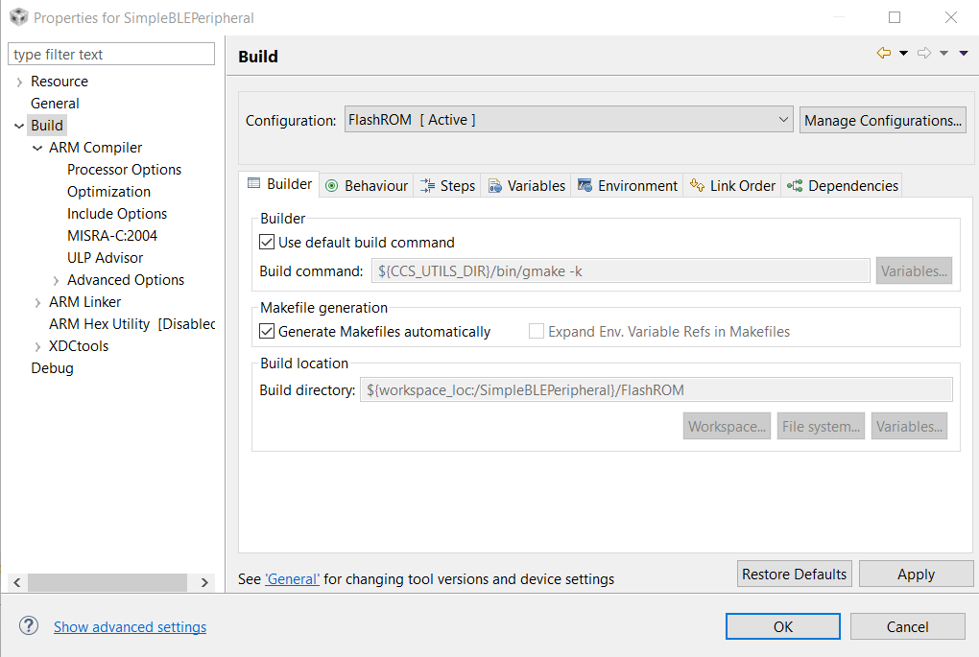Select Resource in the tree
979x657 pixels.
[x=60, y=82]
